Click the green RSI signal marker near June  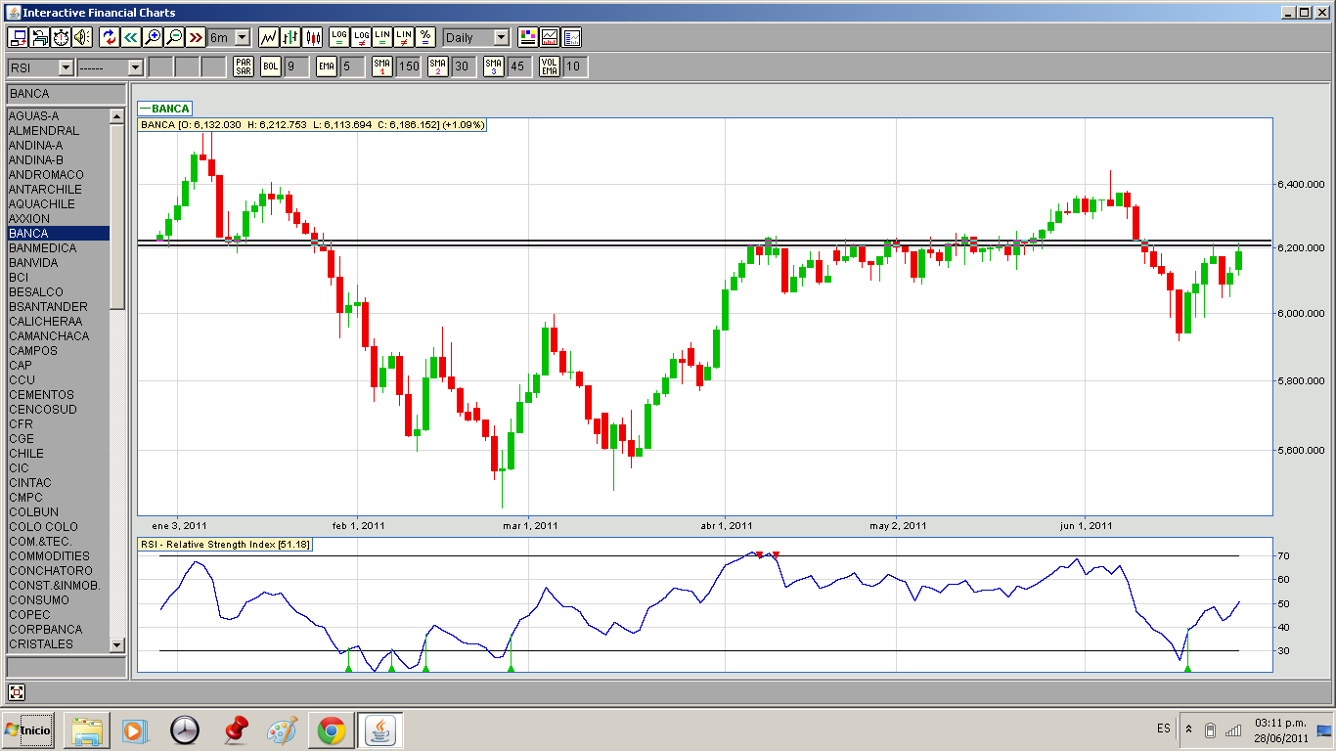click(x=1187, y=668)
